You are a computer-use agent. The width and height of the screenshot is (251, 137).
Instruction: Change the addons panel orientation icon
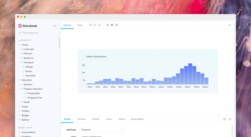pyautogui.click(x=225, y=119)
